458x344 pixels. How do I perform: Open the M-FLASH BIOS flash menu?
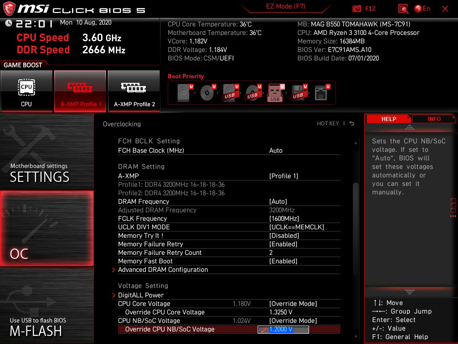(47, 305)
